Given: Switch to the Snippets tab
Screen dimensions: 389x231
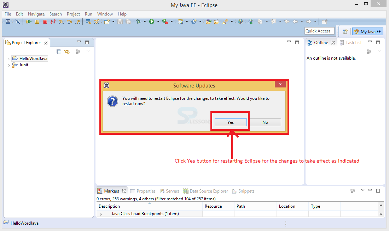Looking at the screenshot, I should (243, 191).
